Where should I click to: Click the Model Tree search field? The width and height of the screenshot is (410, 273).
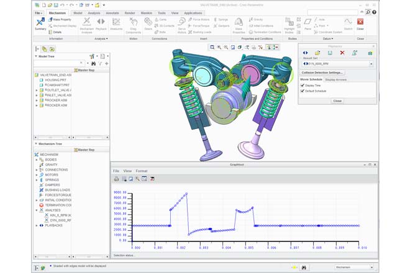58,63
